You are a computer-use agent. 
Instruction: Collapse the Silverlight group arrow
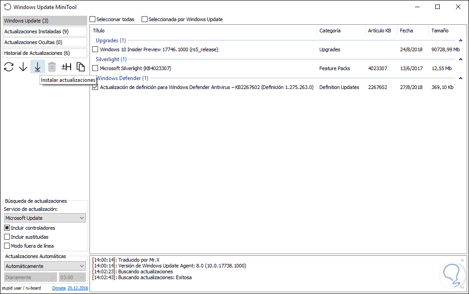point(460,59)
